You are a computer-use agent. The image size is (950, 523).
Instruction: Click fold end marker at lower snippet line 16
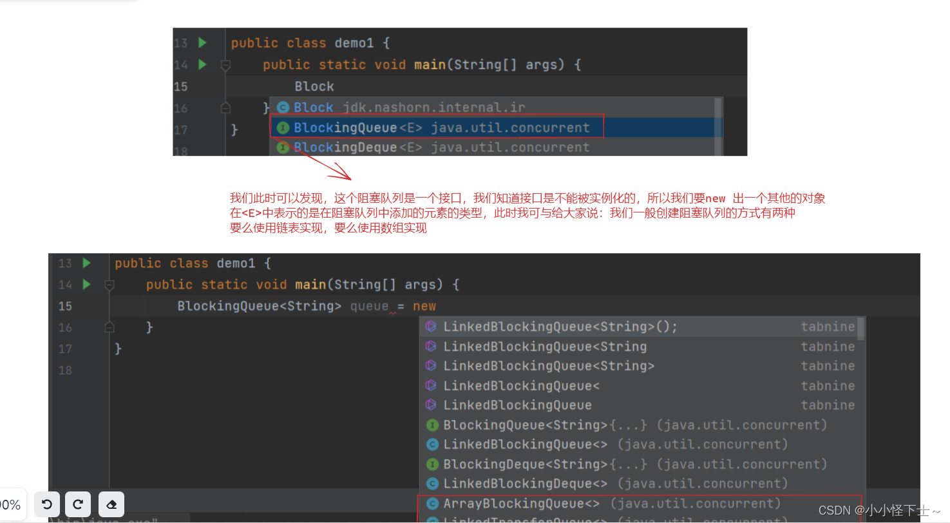pos(109,327)
